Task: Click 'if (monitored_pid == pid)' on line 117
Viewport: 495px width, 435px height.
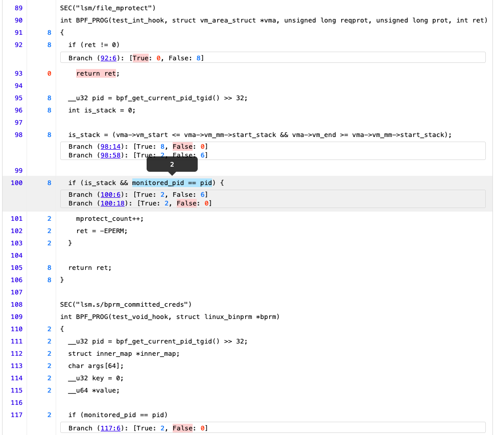Action: pyautogui.click(x=118, y=415)
